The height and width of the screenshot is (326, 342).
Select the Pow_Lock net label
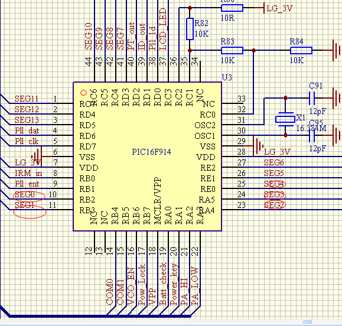142,285
